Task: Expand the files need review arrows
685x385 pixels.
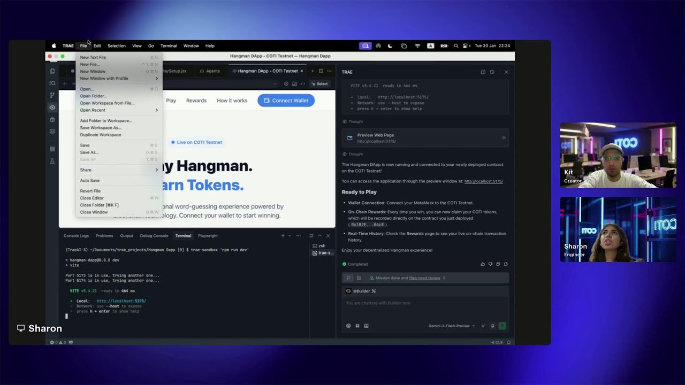Action: [x=444, y=278]
